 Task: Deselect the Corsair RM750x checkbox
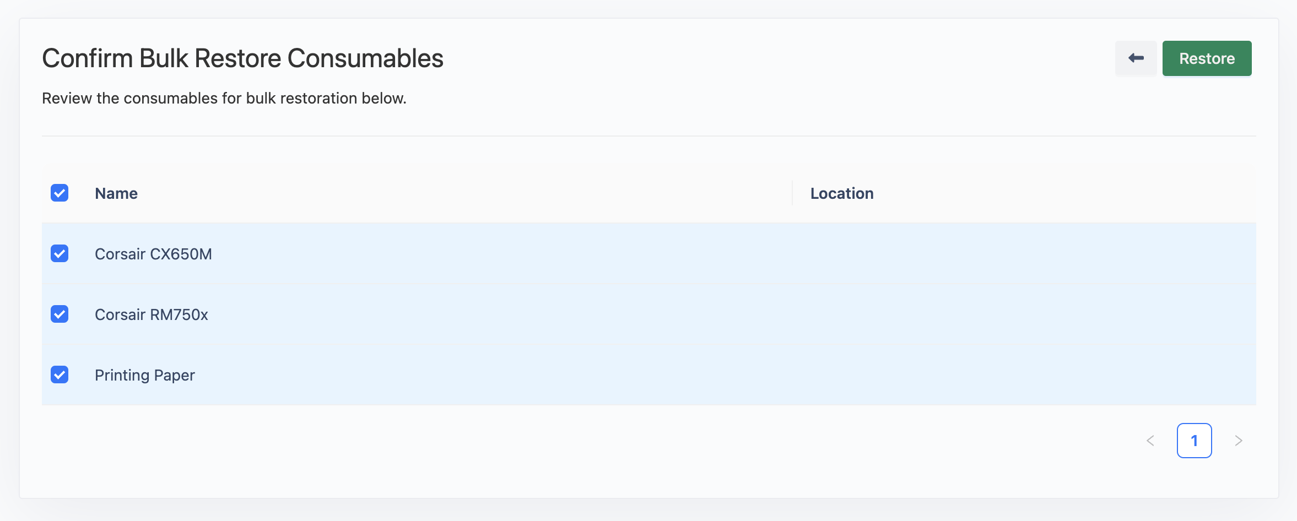pos(60,314)
